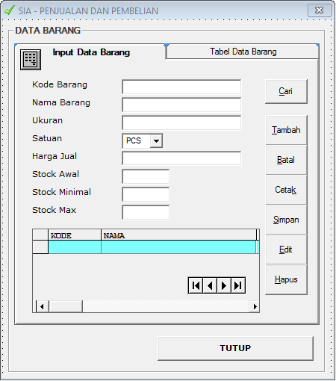Click the Simpan button
The height and width of the screenshot is (381, 336).
coord(286,220)
